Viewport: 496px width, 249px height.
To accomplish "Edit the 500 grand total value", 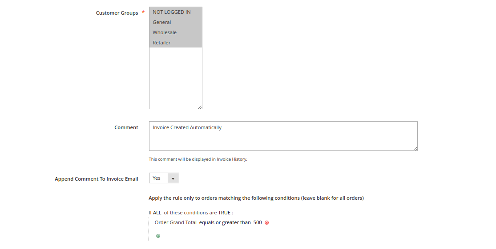I will point(258,222).
